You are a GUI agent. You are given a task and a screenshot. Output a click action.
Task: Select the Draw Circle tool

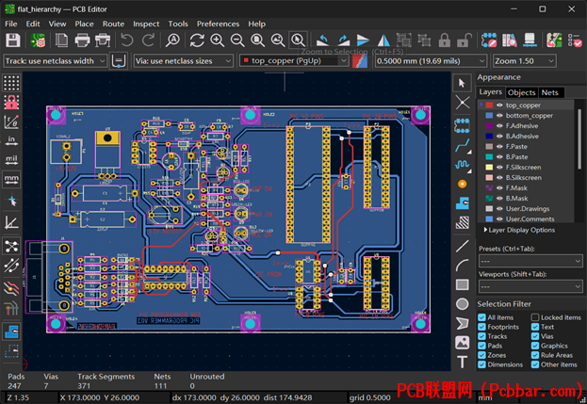(463, 304)
